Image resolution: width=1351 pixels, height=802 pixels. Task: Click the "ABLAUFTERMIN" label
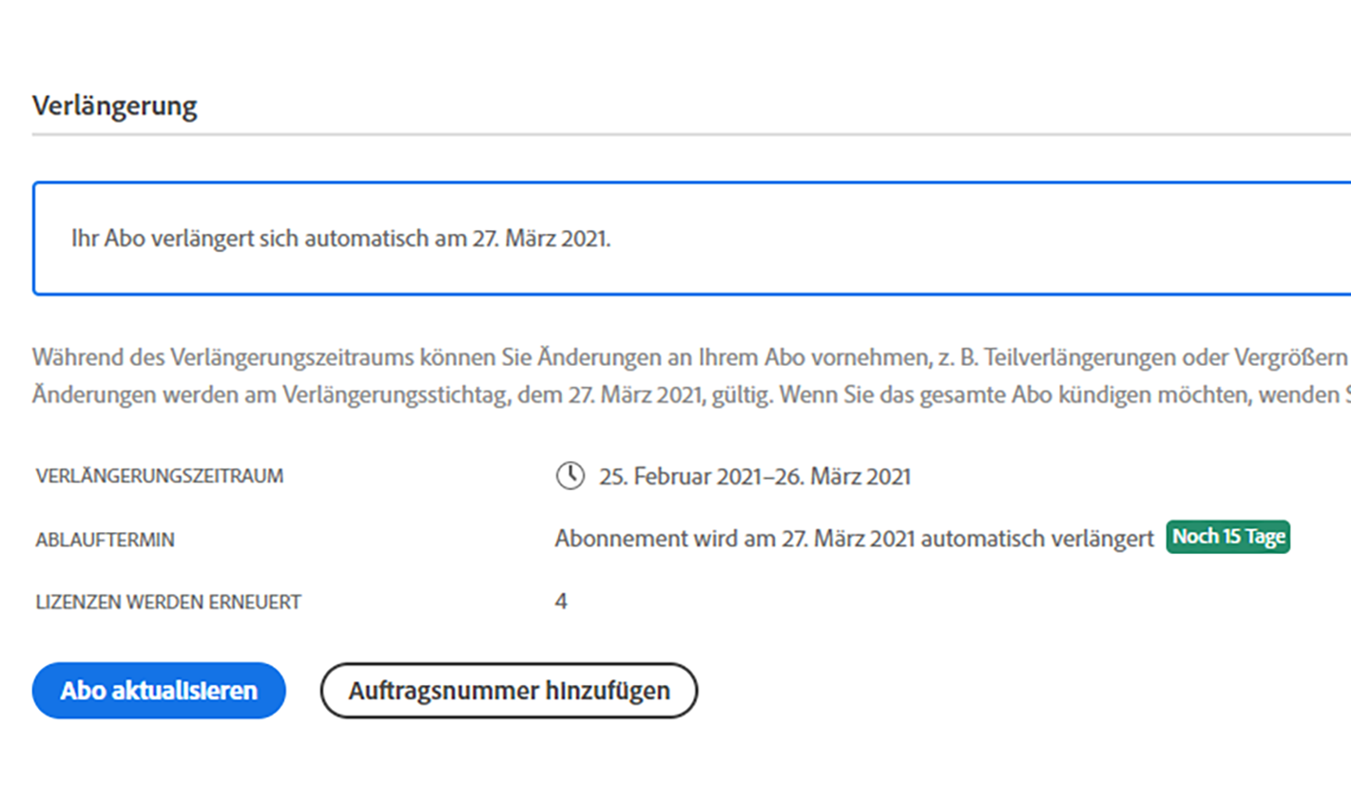(106, 540)
